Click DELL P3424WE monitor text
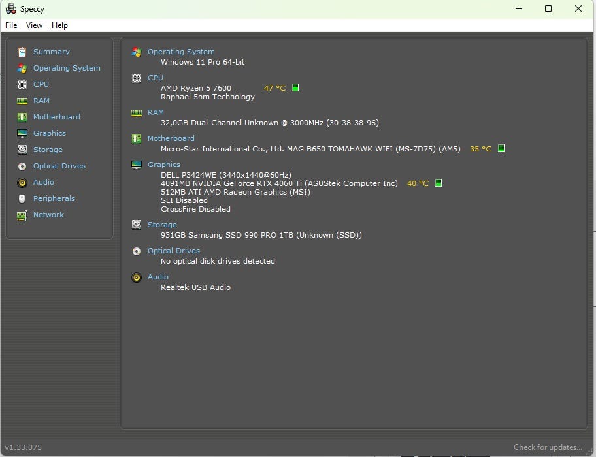Viewport: 596px width, 457px height. pos(226,175)
